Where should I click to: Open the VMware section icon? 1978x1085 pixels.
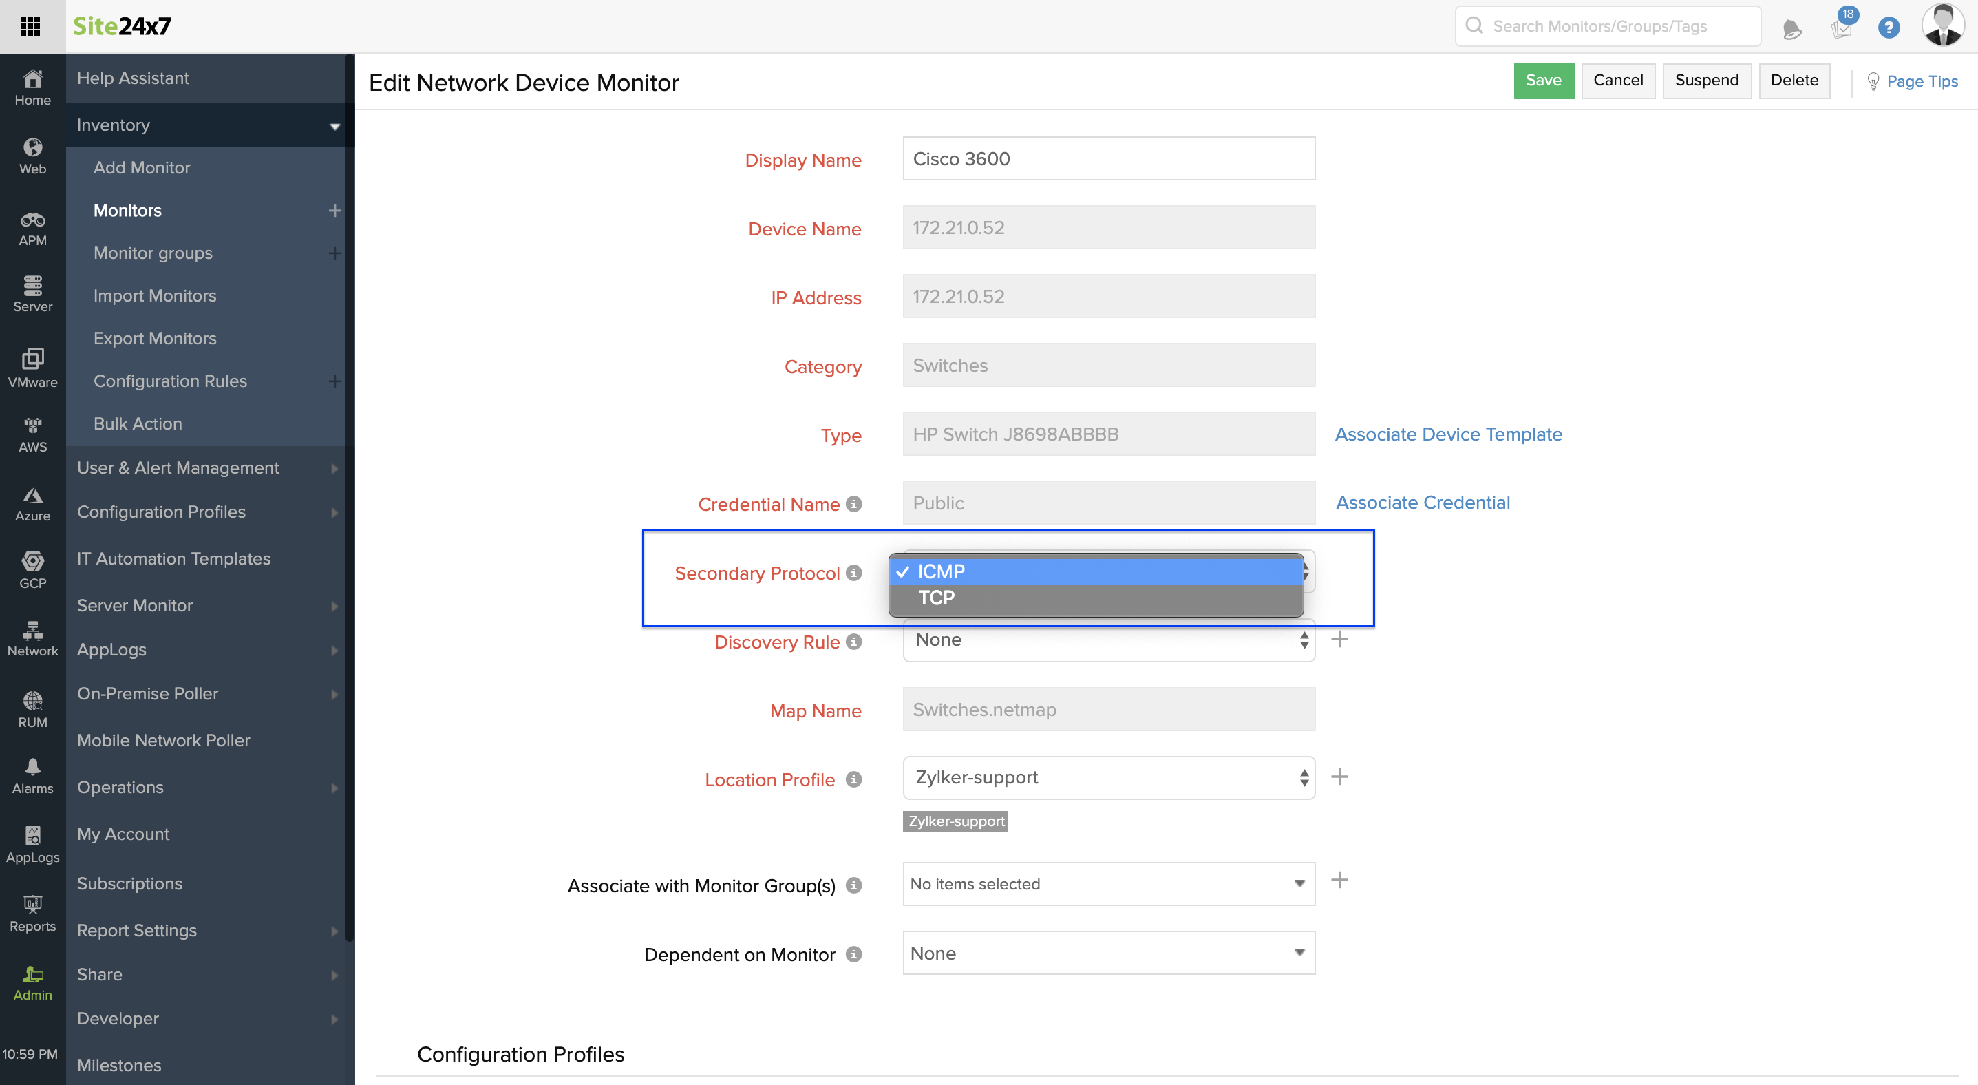click(32, 367)
